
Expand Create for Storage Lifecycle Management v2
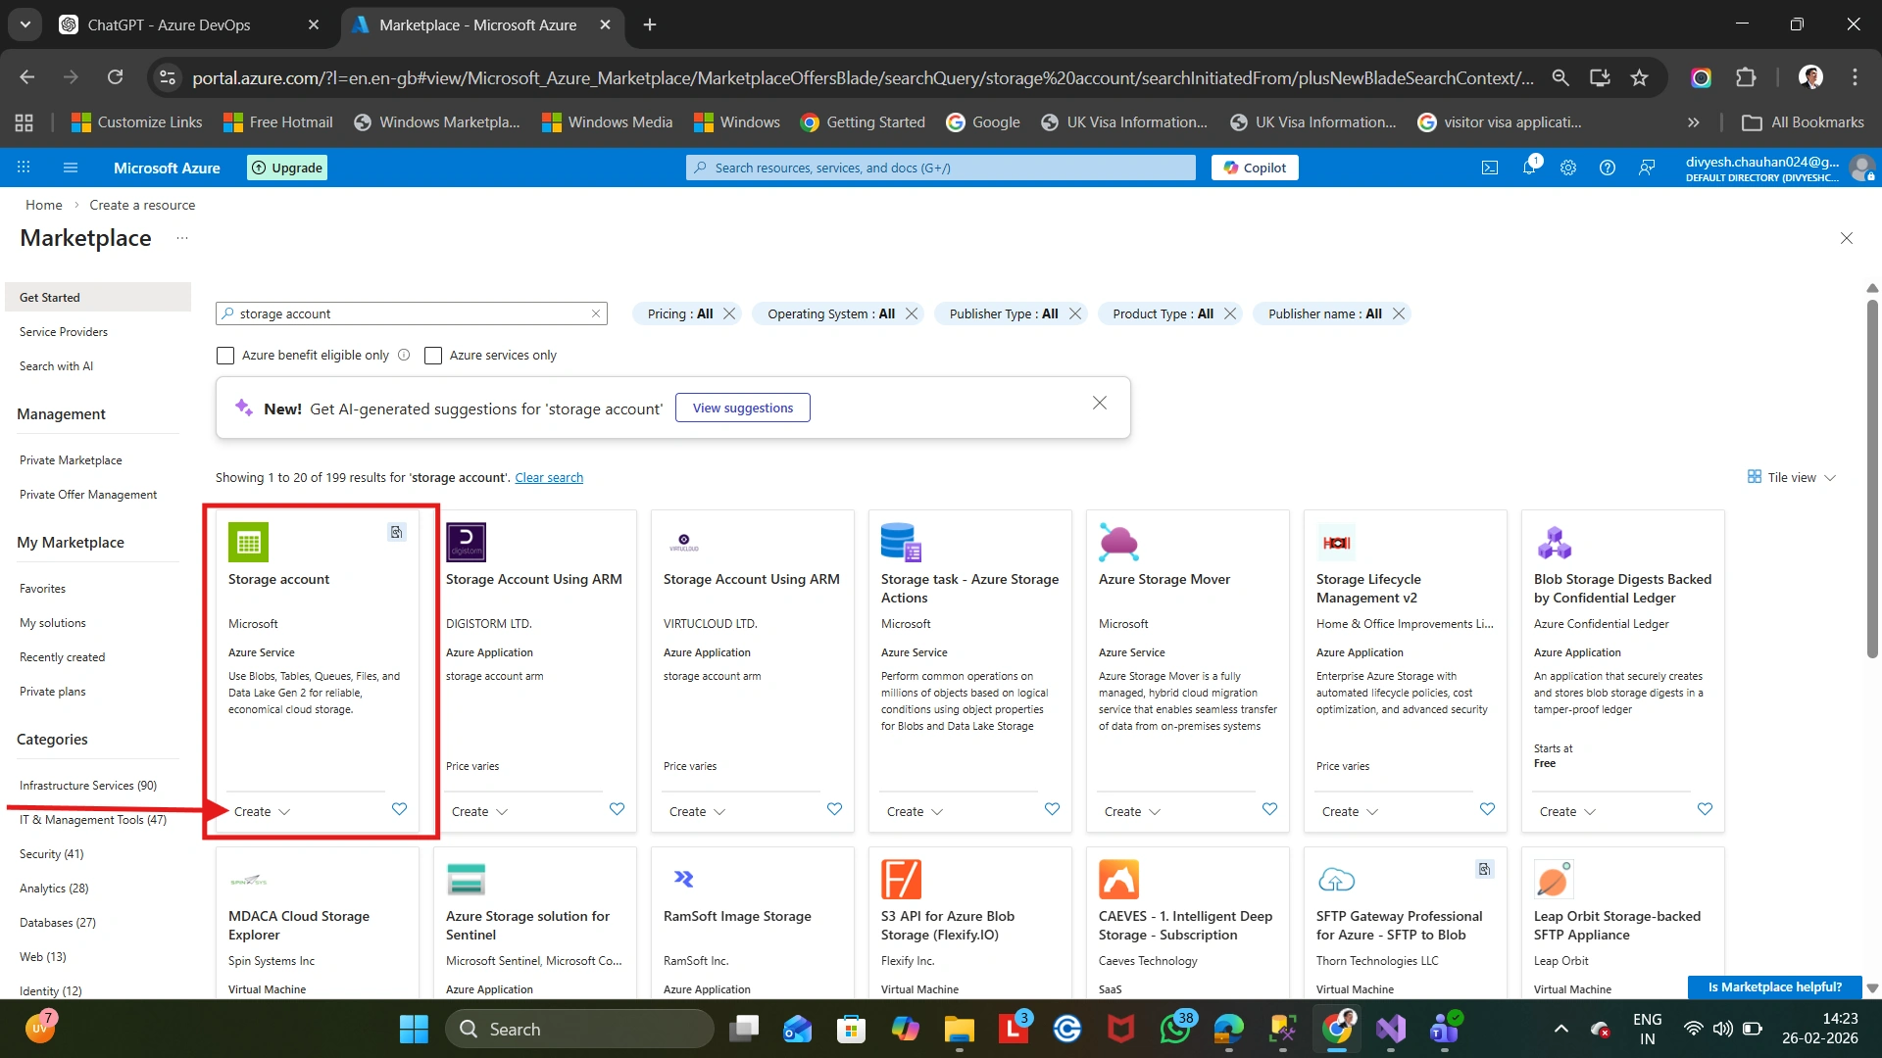1350,811
